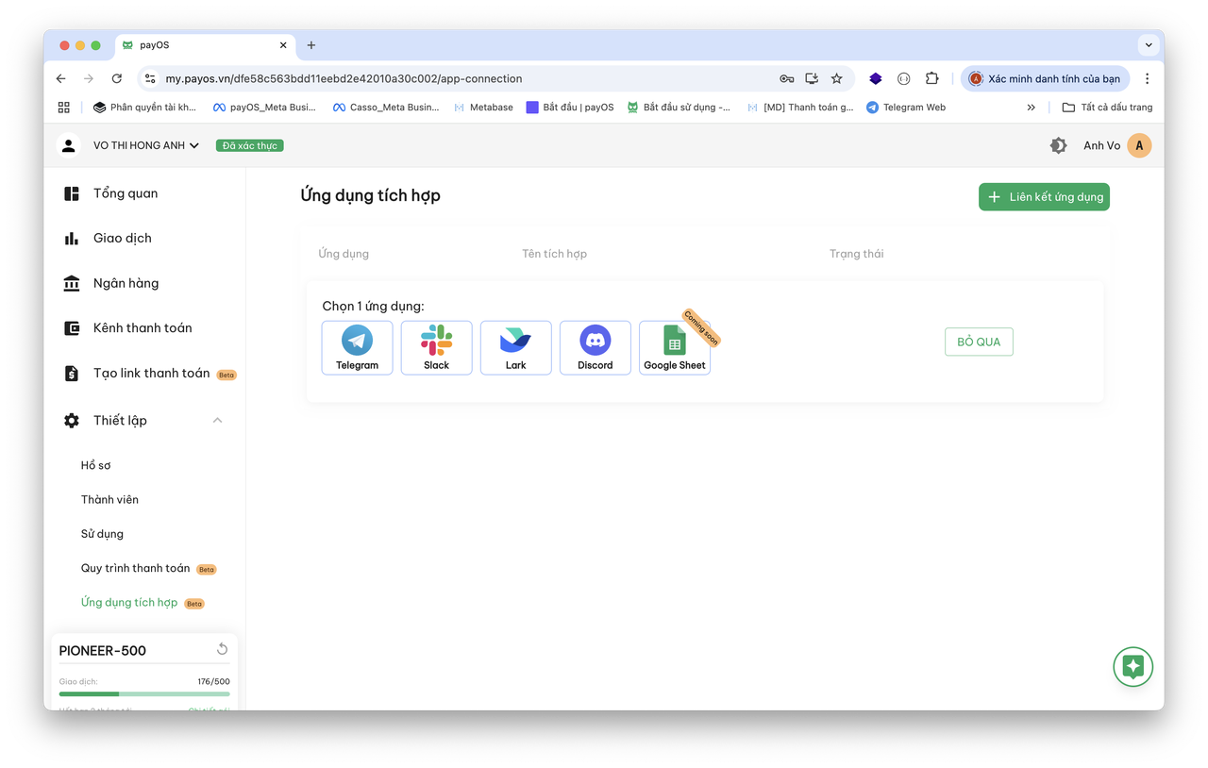
Task: Select the payOS browser tab
Action: pyautogui.click(x=205, y=45)
